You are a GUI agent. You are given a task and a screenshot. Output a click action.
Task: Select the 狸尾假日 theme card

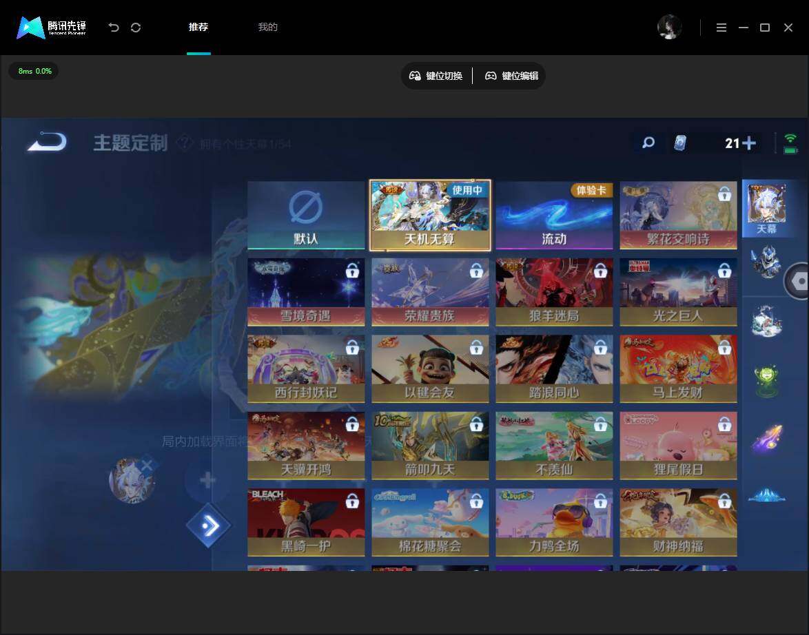(679, 446)
